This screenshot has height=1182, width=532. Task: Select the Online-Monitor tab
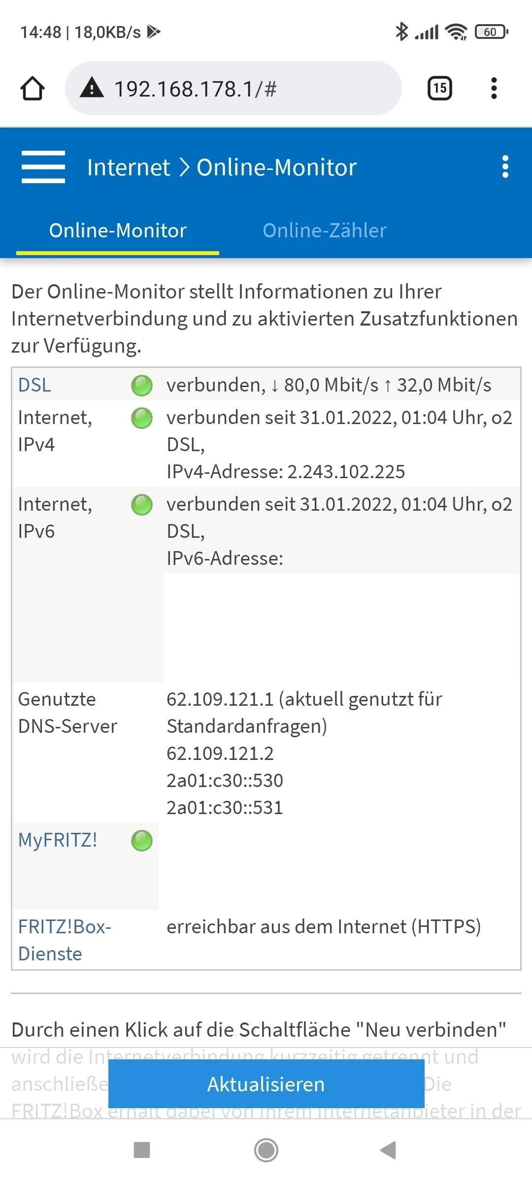pyautogui.click(x=118, y=230)
